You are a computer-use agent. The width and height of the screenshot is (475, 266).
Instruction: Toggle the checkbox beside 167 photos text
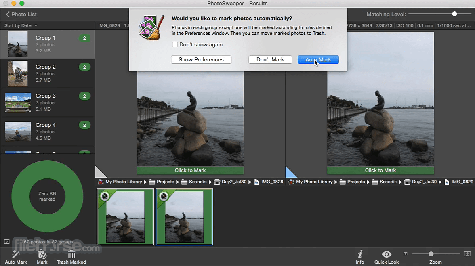pyautogui.click(x=6, y=241)
